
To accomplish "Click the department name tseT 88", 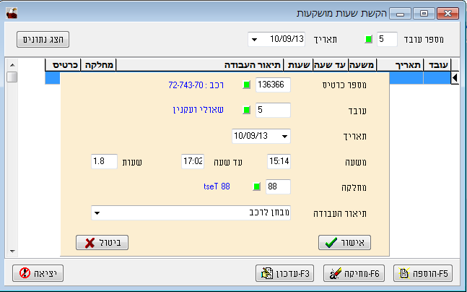I will 217,186.
